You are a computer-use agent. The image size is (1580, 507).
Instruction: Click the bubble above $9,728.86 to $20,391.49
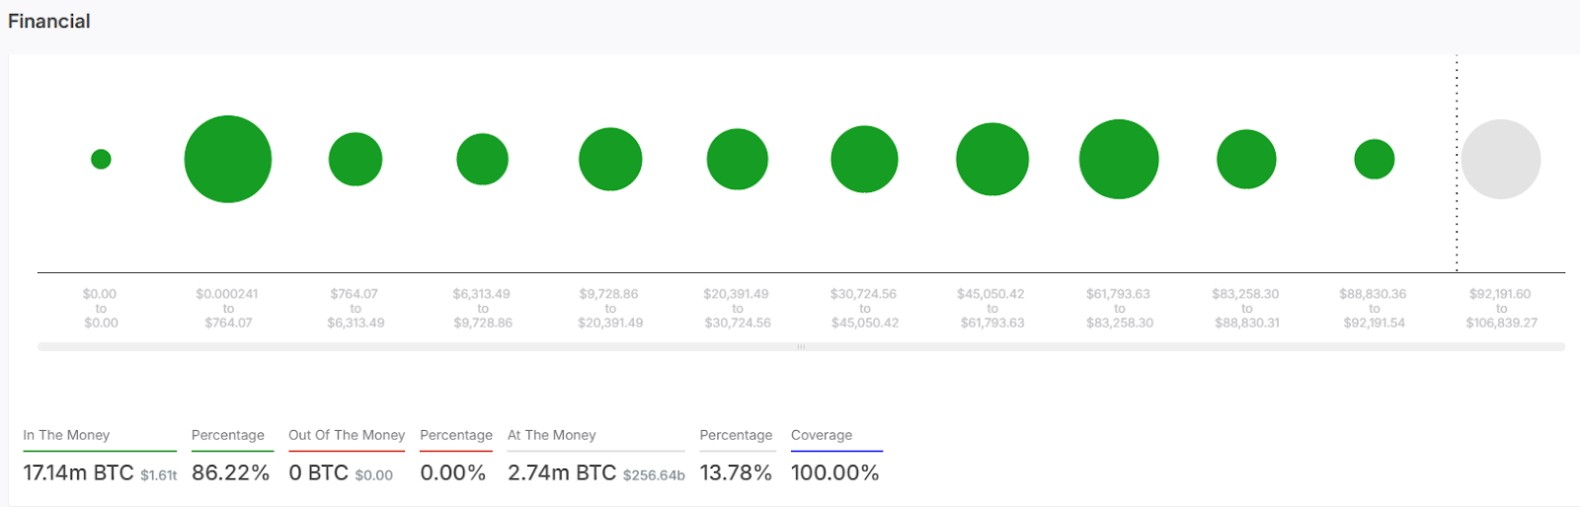[x=610, y=159]
